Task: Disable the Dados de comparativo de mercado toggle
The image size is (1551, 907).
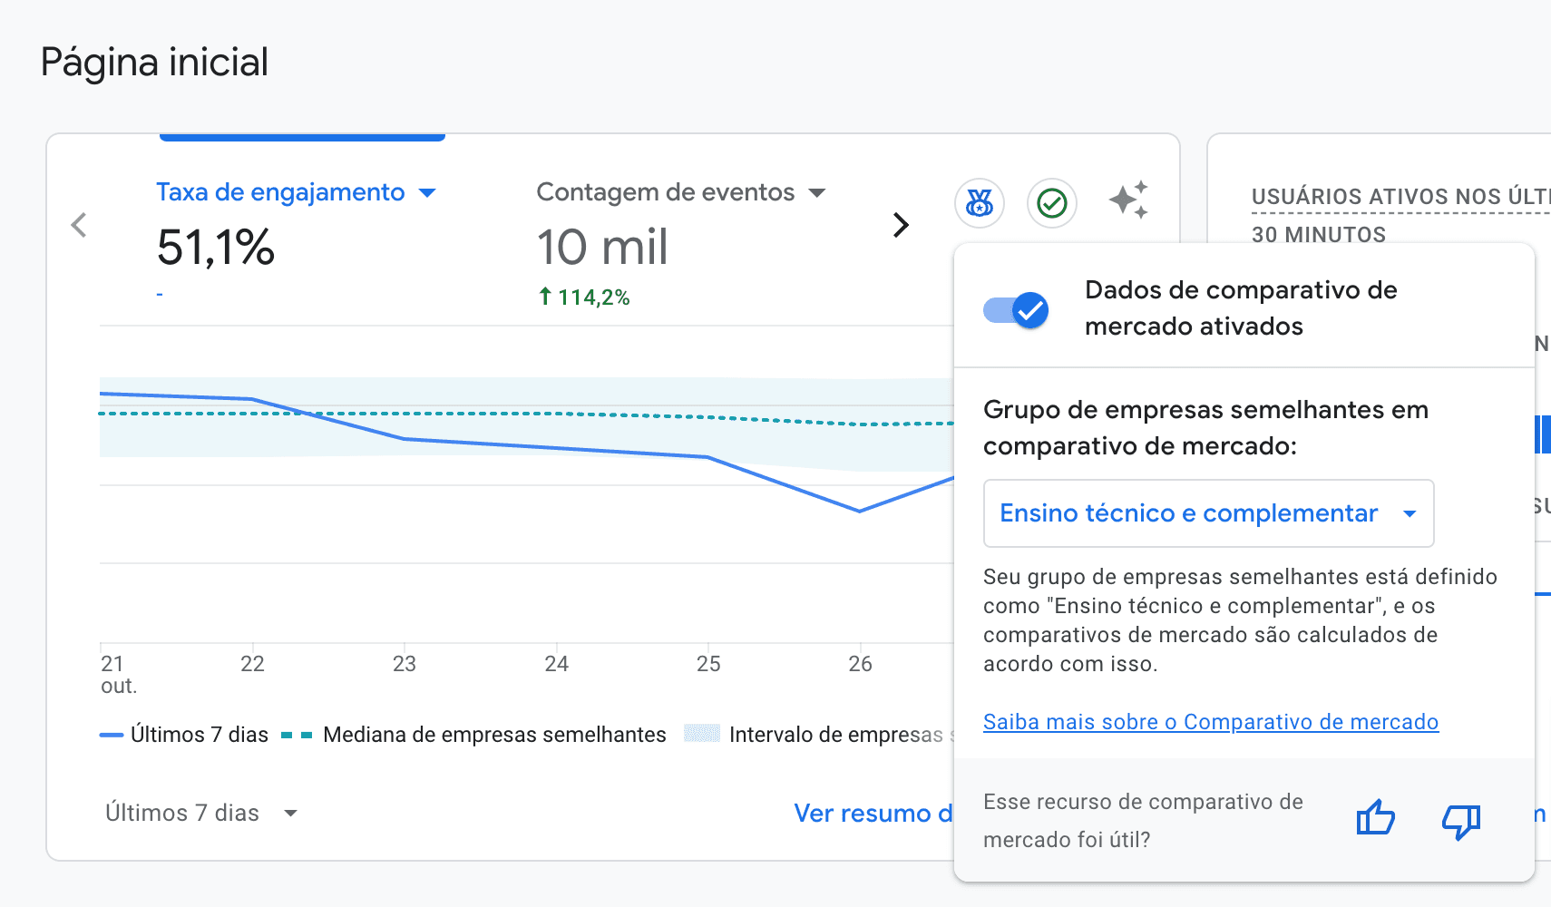Action: tap(1015, 310)
